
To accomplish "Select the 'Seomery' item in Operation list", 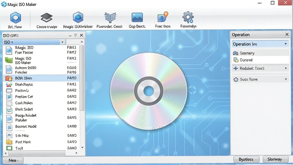I will tap(260, 53).
